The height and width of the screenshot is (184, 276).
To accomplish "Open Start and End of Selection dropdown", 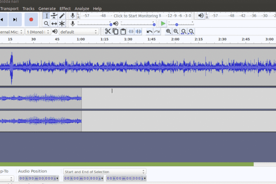I will (x=105, y=172).
